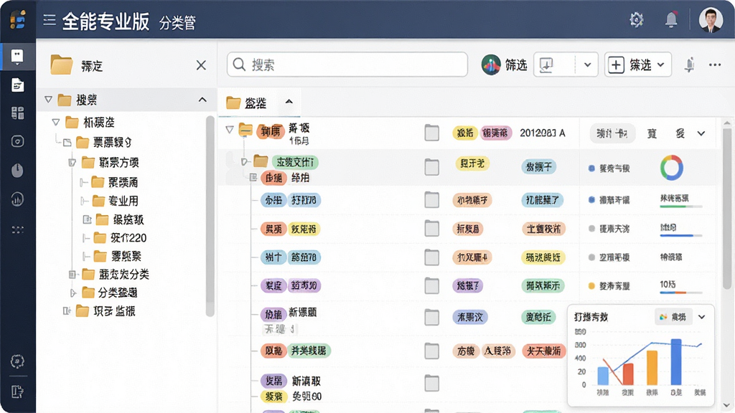735x413 pixels.
Task: Select the highlighted chat icon in the left sidebar
Action: (x=17, y=56)
